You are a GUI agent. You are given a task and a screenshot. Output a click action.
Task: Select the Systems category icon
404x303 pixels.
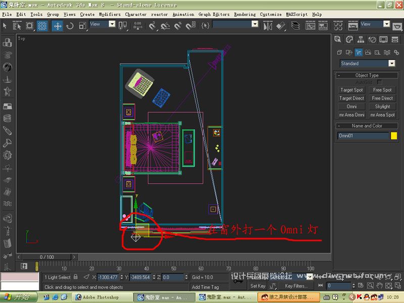tap(396, 53)
